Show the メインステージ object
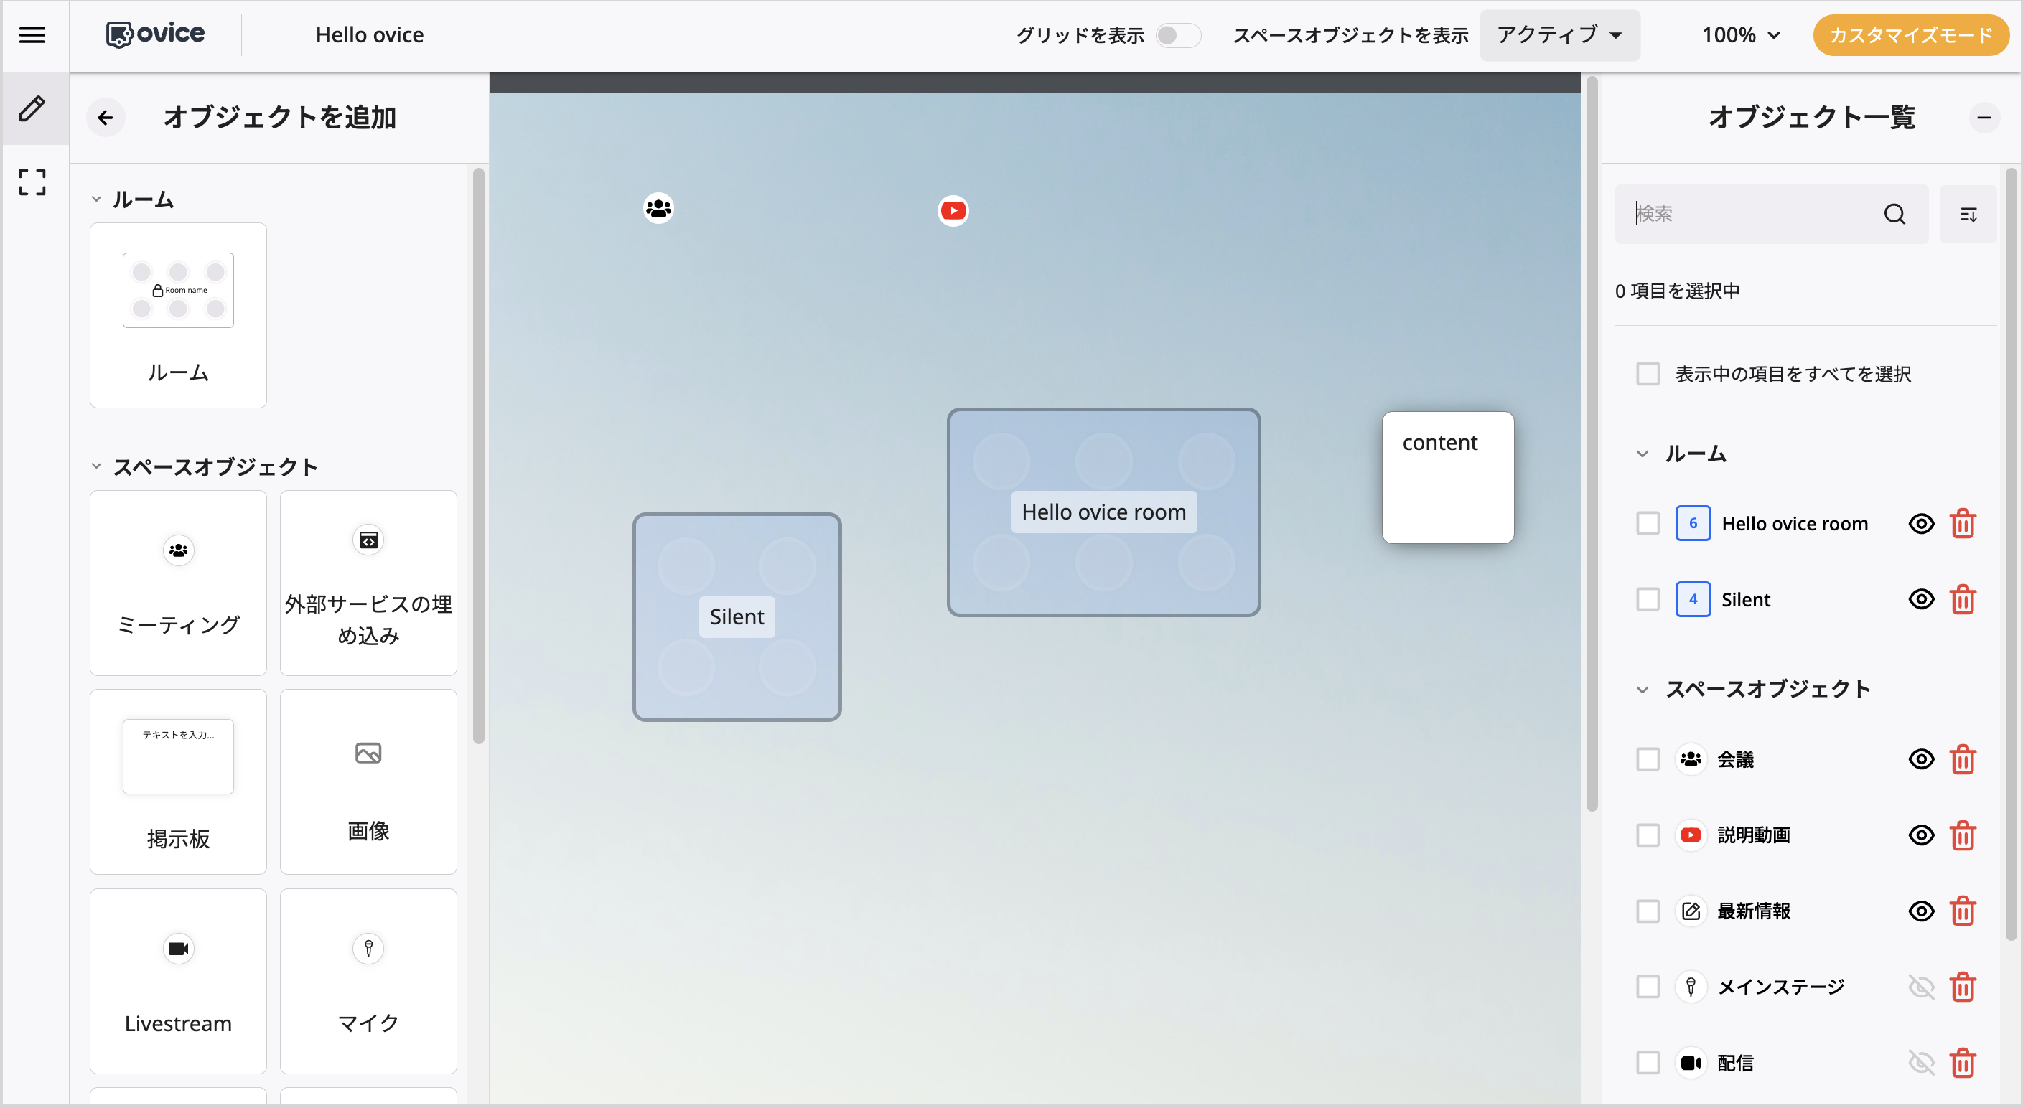The height and width of the screenshot is (1108, 2023). click(1921, 987)
